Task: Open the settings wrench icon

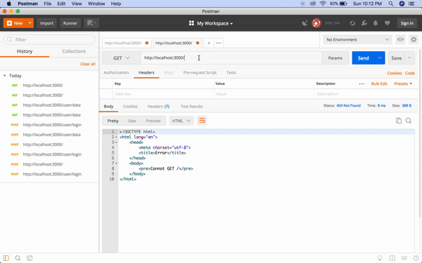Action: click(x=364, y=23)
